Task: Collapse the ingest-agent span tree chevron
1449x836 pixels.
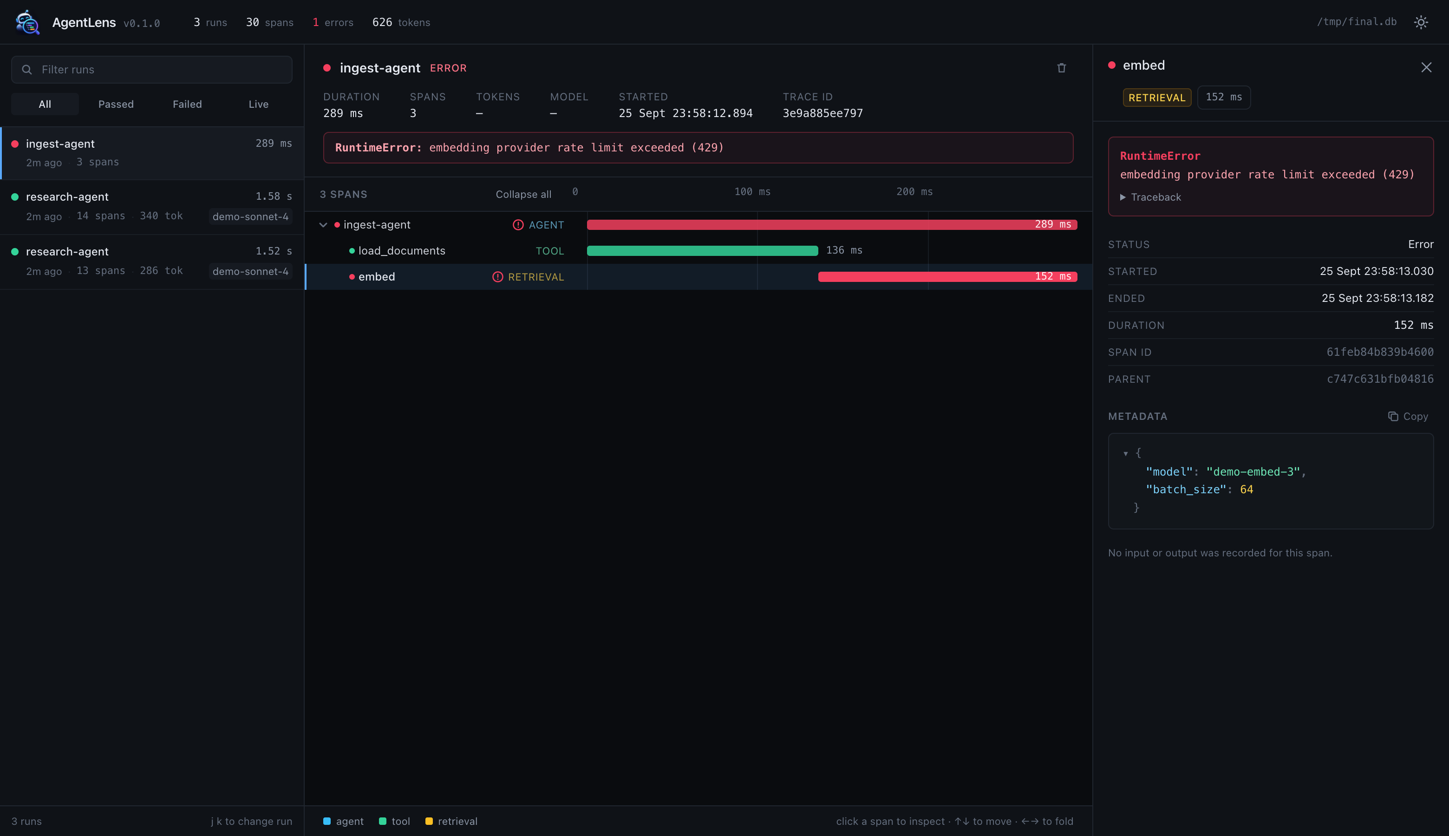Action: tap(323, 225)
